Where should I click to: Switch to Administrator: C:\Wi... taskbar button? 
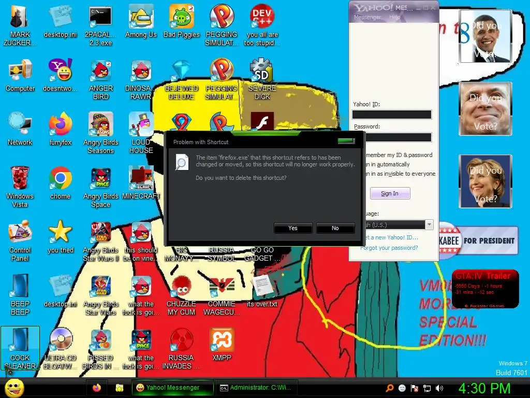pyautogui.click(x=256, y=388)
